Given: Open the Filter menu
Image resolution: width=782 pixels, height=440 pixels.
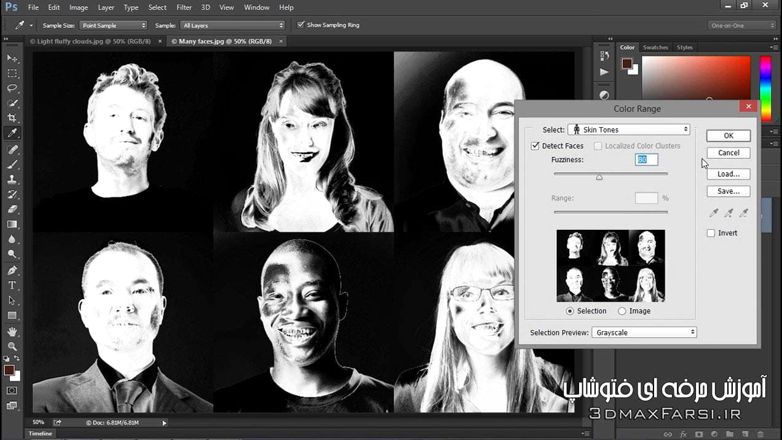Looking at the screenshot, I should (x=184, y=7).
